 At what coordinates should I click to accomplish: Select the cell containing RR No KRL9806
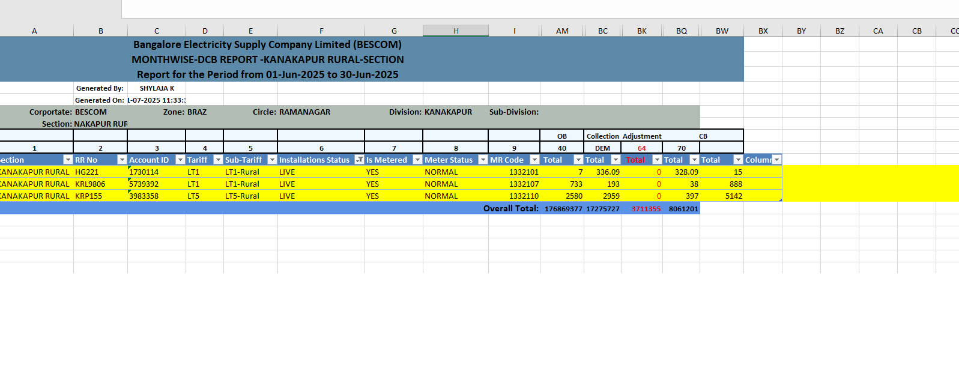[x=90, y=184]
